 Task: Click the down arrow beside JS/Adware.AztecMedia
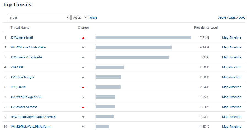pyautogui.click(x=83, y=58)
